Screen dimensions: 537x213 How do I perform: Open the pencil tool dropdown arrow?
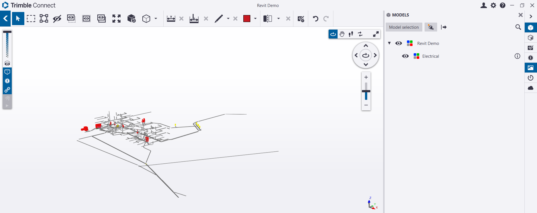pos(228,19)
